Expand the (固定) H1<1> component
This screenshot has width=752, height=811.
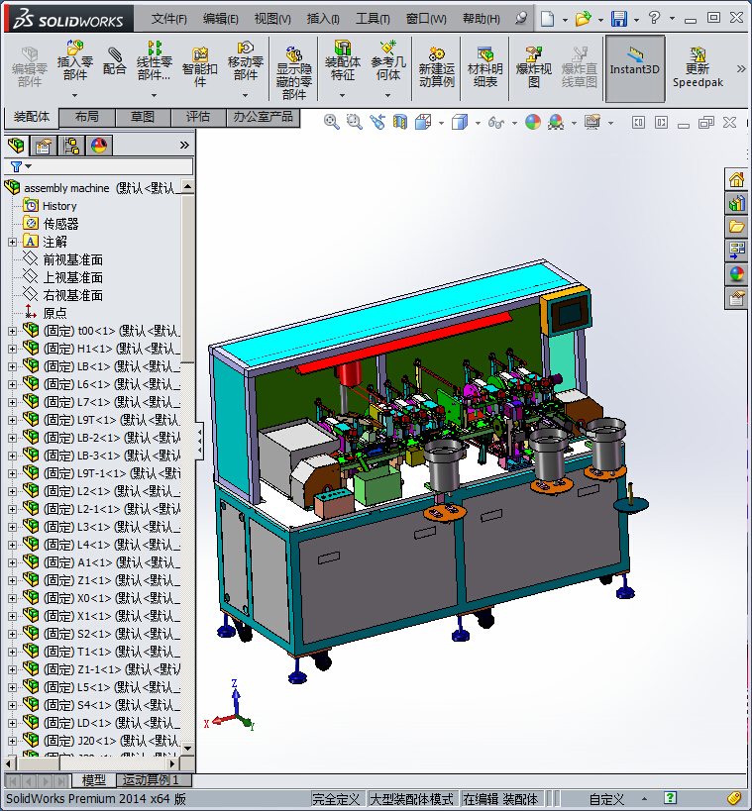coord(12,349)
